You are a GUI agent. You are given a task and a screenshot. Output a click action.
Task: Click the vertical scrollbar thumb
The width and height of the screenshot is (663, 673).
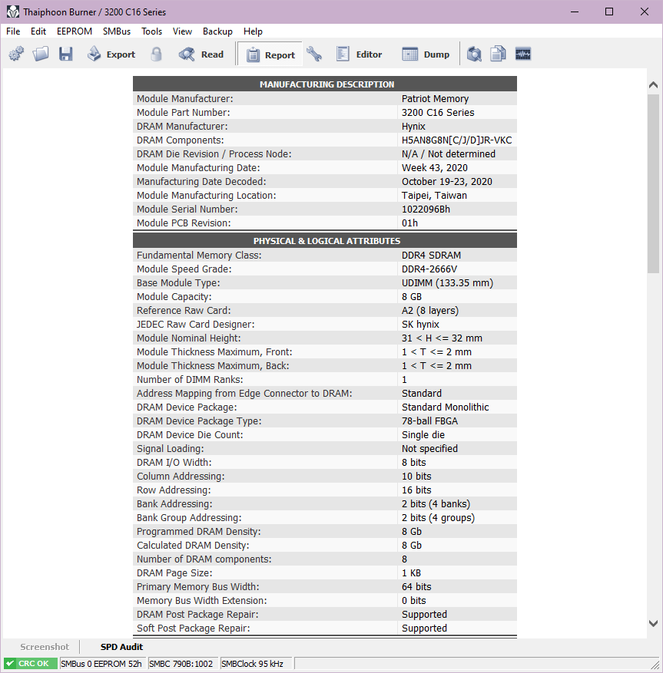pos(653,183)
